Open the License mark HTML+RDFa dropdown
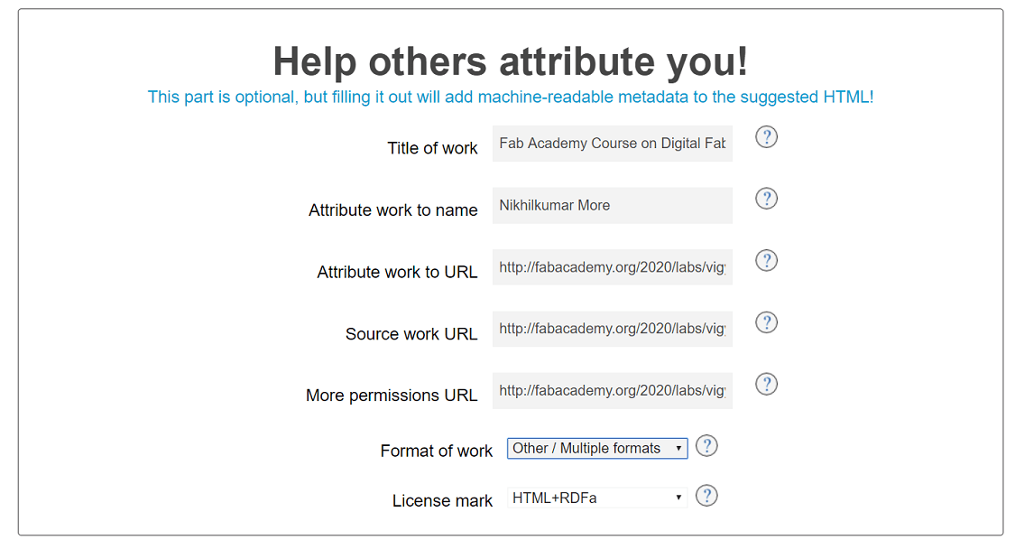Screen dimensions: 1015x540 pyautogui.click(x=596, y=498)
